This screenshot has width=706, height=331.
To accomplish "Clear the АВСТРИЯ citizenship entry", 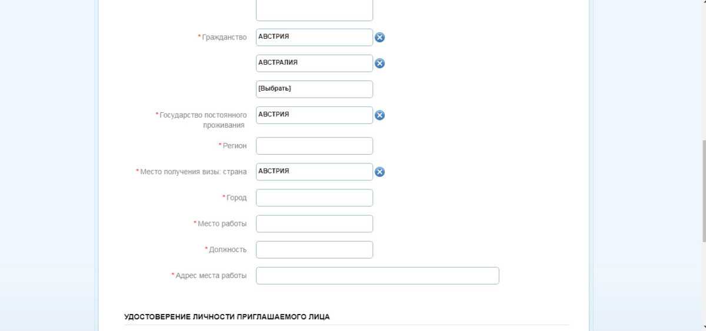I will (380, 38).
